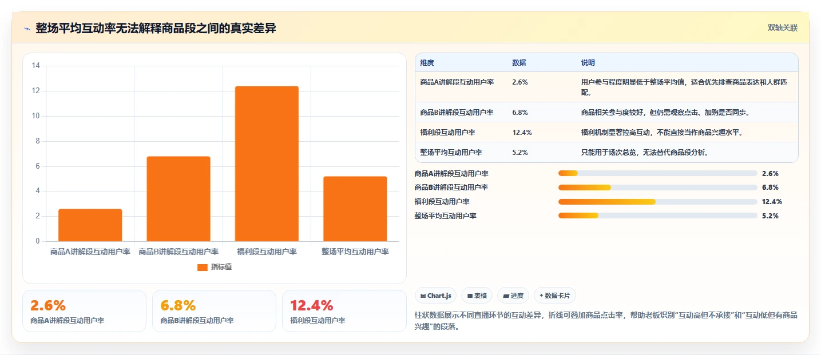The height and width of the screenshot is (355, 821).
Task: Click the 2.6% progress bar
Action: point(658,173)
